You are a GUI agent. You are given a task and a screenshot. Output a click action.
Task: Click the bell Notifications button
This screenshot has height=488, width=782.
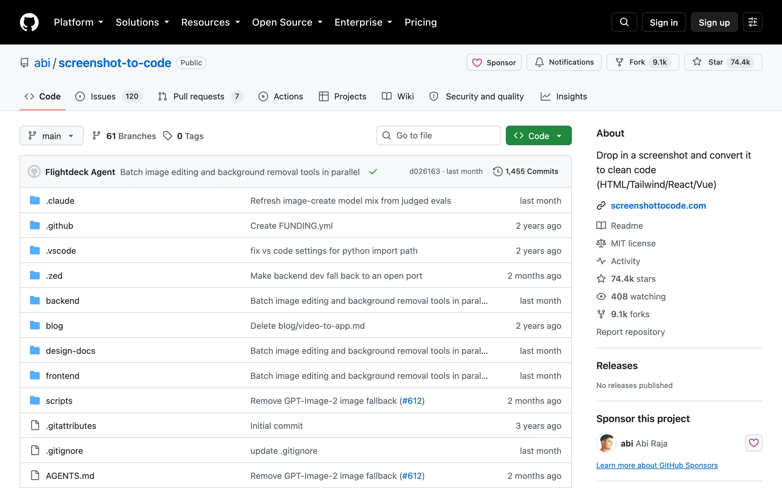point(564,62)
